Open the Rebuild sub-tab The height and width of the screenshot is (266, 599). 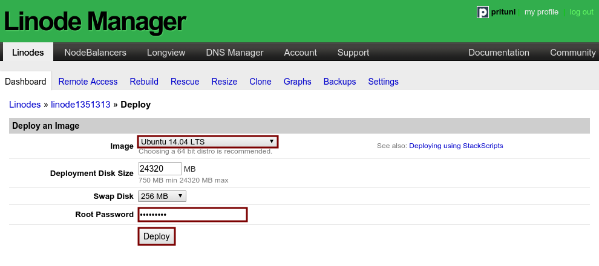pos(144,82)
